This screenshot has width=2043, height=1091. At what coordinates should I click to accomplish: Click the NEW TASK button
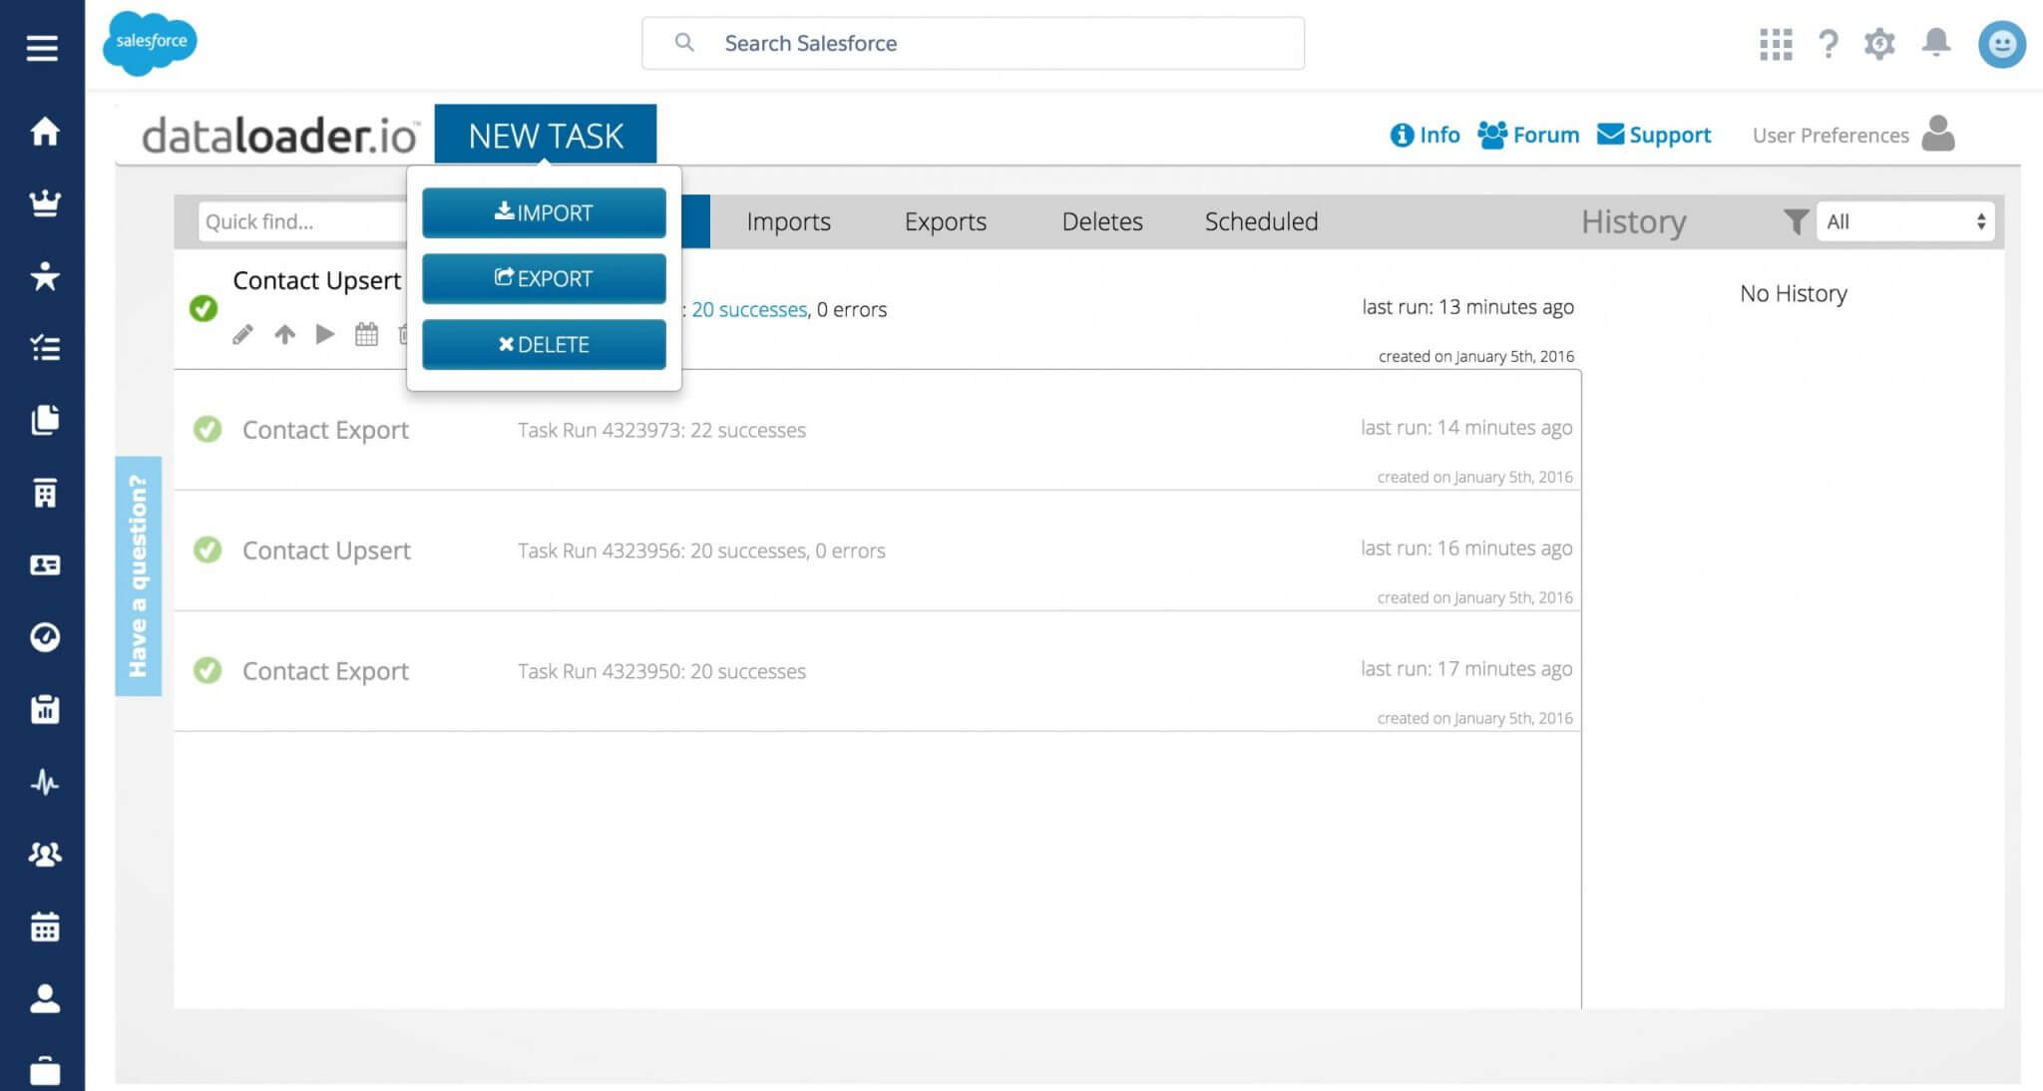tap(546, 135)
